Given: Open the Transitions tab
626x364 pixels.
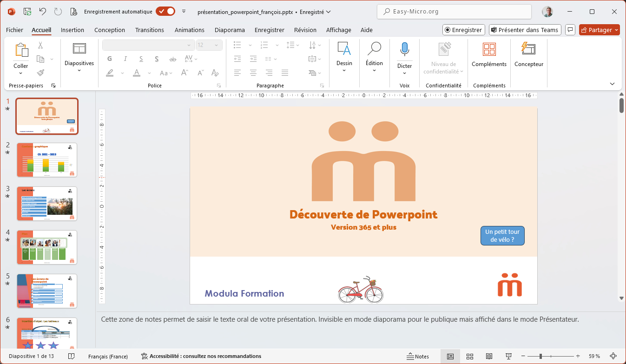Looking at the screenshot, I should coord(150,30).
